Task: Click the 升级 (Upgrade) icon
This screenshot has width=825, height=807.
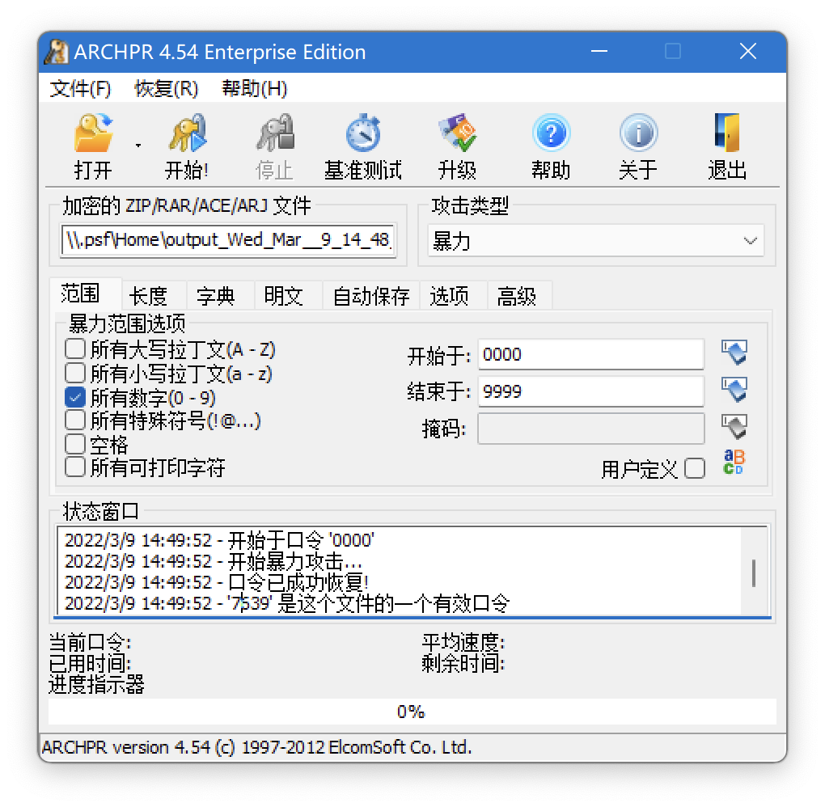Action: coord(457,133)
